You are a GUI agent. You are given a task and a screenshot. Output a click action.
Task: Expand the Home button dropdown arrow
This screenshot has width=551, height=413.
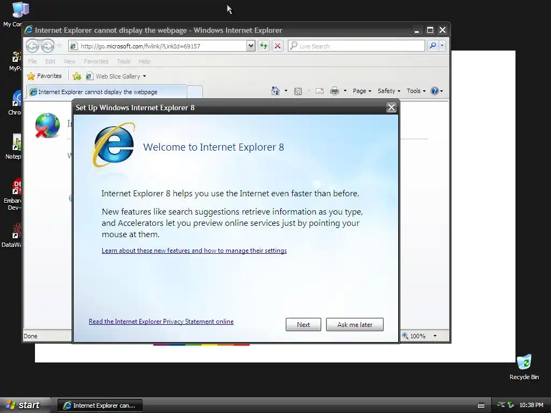coord(286,91)
